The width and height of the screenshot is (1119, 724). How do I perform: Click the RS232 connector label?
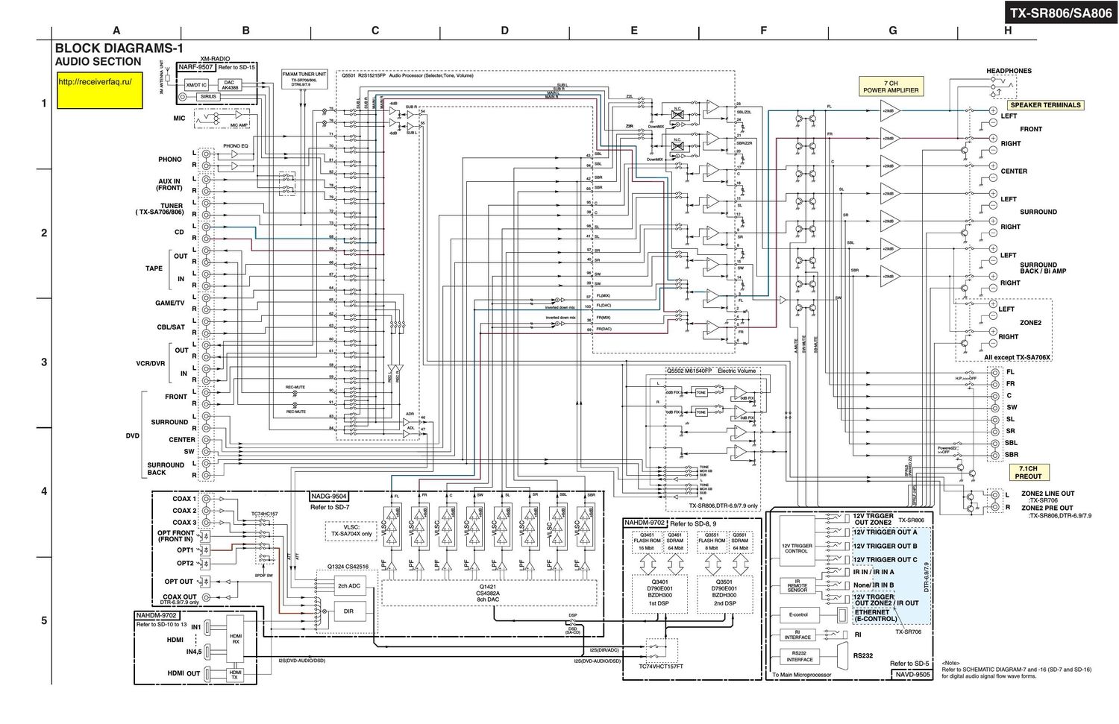pos(863,657)
